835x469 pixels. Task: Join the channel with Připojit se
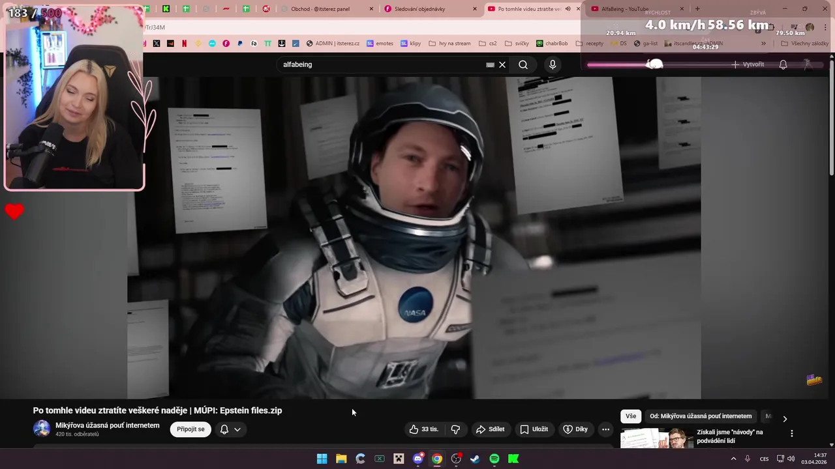190,429
